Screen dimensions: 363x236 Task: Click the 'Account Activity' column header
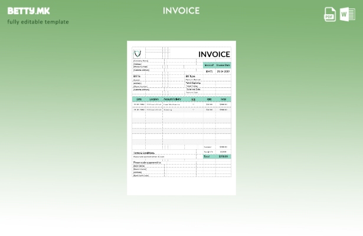click(172, 99)
